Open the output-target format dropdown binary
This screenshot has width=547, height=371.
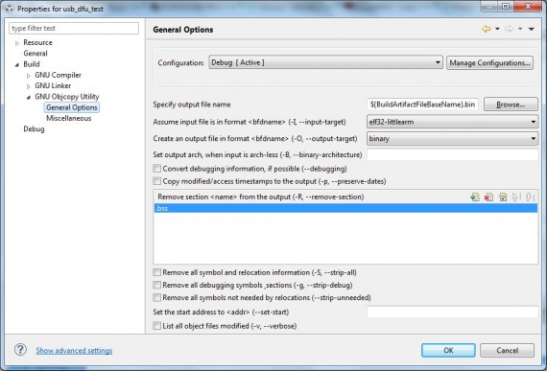(452, 139)
